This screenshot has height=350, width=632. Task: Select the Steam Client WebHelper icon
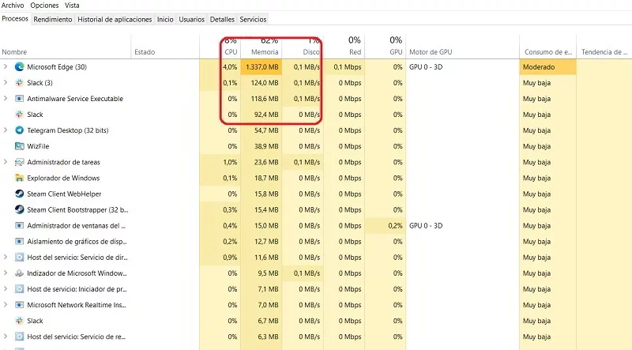(20, 194)
